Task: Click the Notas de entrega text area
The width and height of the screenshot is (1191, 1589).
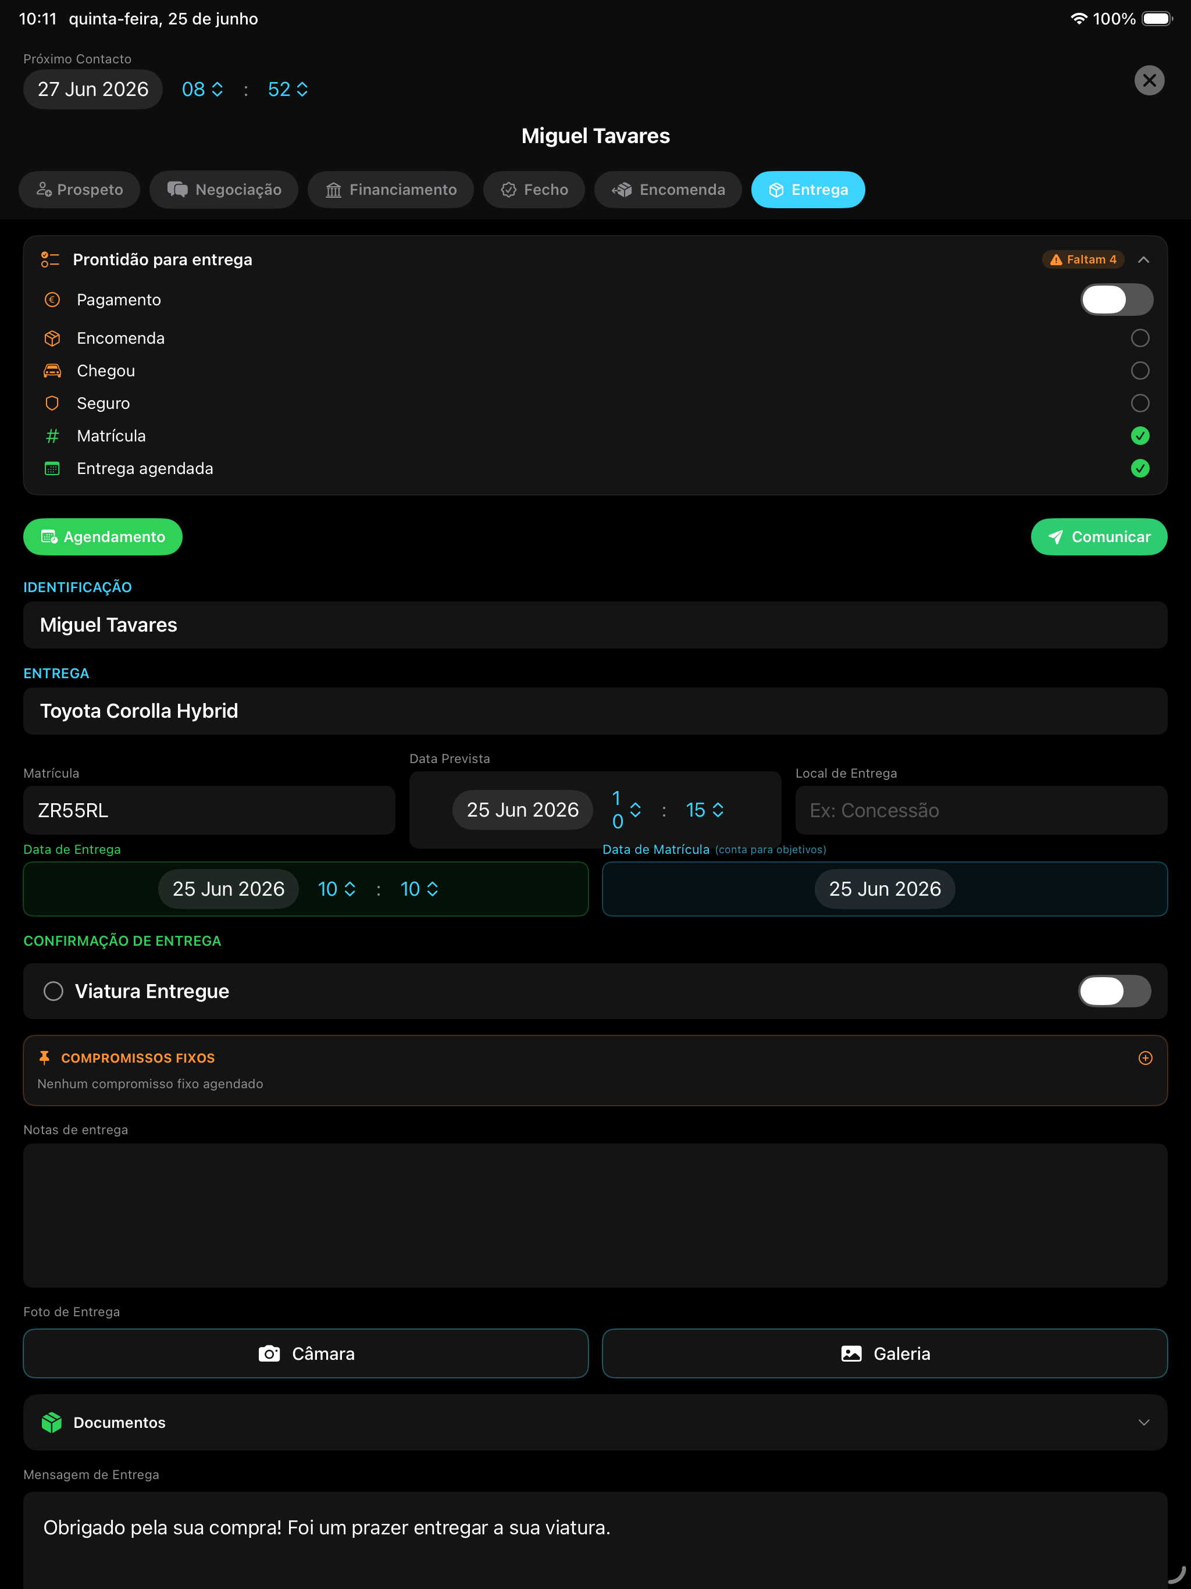Action: tap(595, 1216)
